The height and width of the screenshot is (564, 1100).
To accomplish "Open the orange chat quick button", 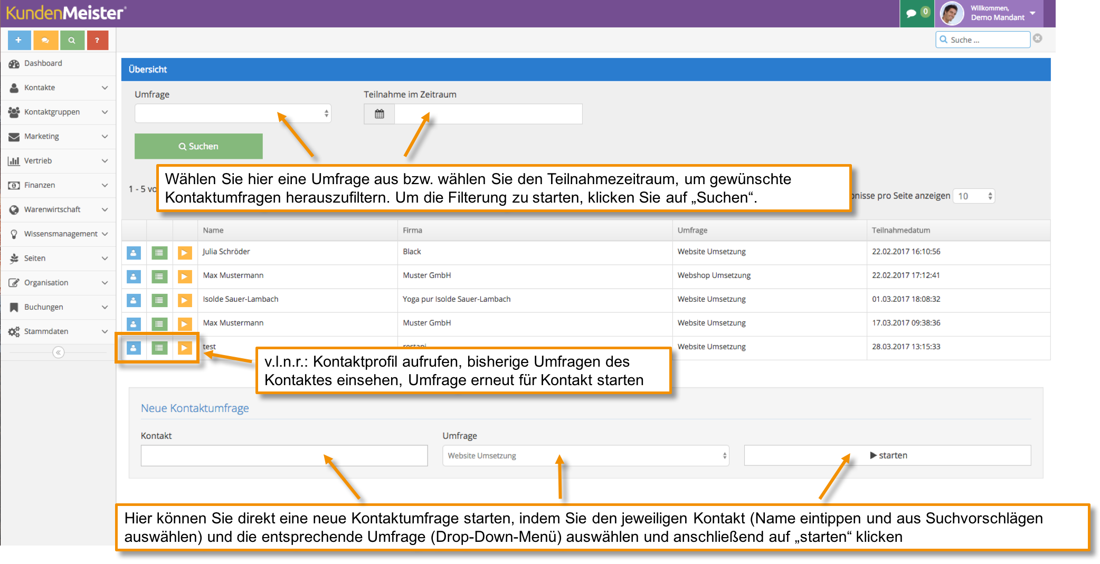I will click(x=45, y=40).
